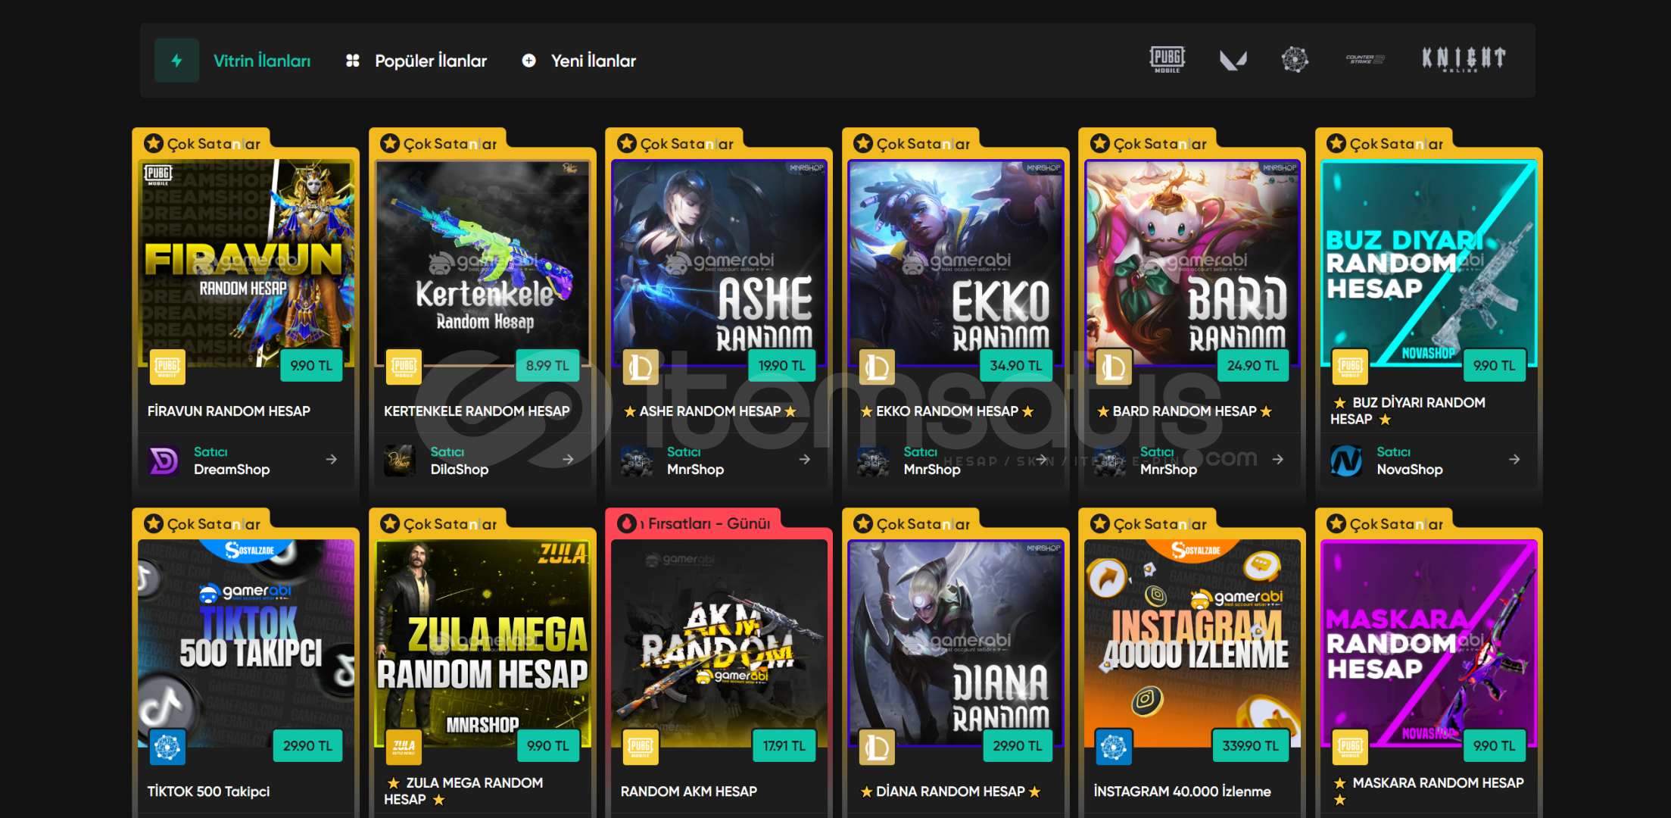Open the Zula Mega Random Hesap image
This screenshot has width=1671, height=818.
pos(482,644)
